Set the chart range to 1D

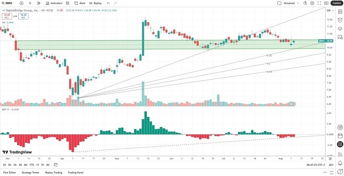point(4,165)
